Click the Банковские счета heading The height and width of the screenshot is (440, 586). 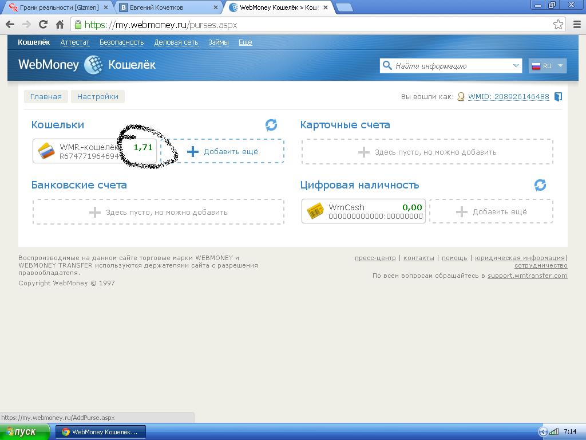[79, 185]
